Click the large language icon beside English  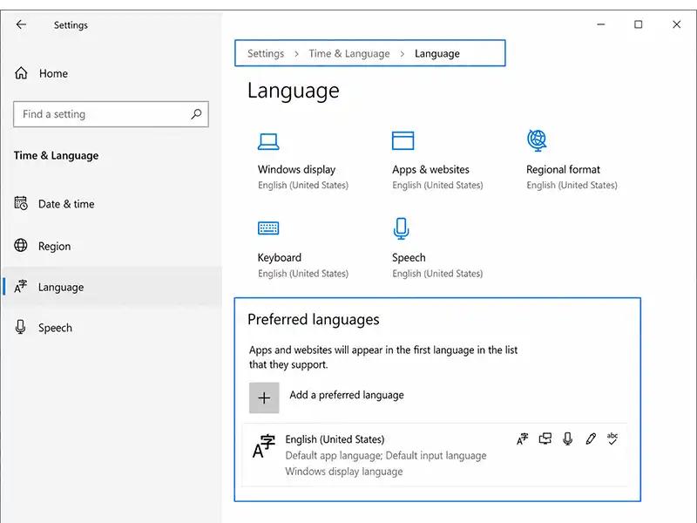coord(264,445)
